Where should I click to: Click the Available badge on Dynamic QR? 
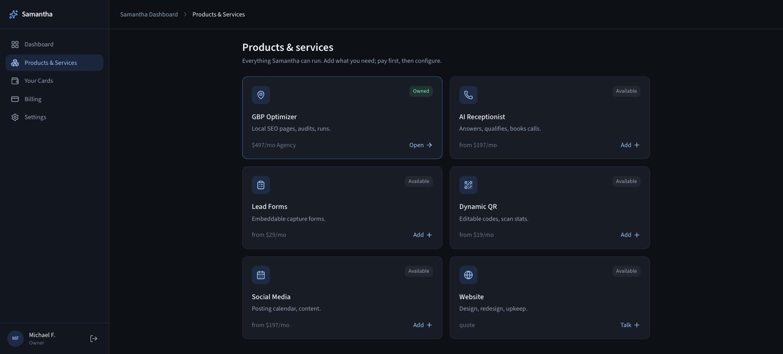[626, 181]
